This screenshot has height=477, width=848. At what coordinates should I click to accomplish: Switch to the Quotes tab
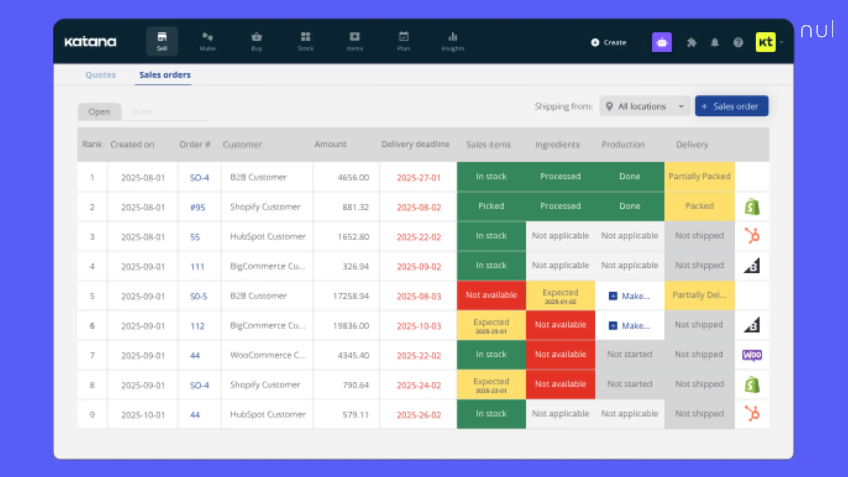point(100,75)
